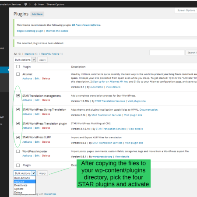Screen dimensions: 197x197
Task: Click the Plugin column header
Action: click(27, 67)
